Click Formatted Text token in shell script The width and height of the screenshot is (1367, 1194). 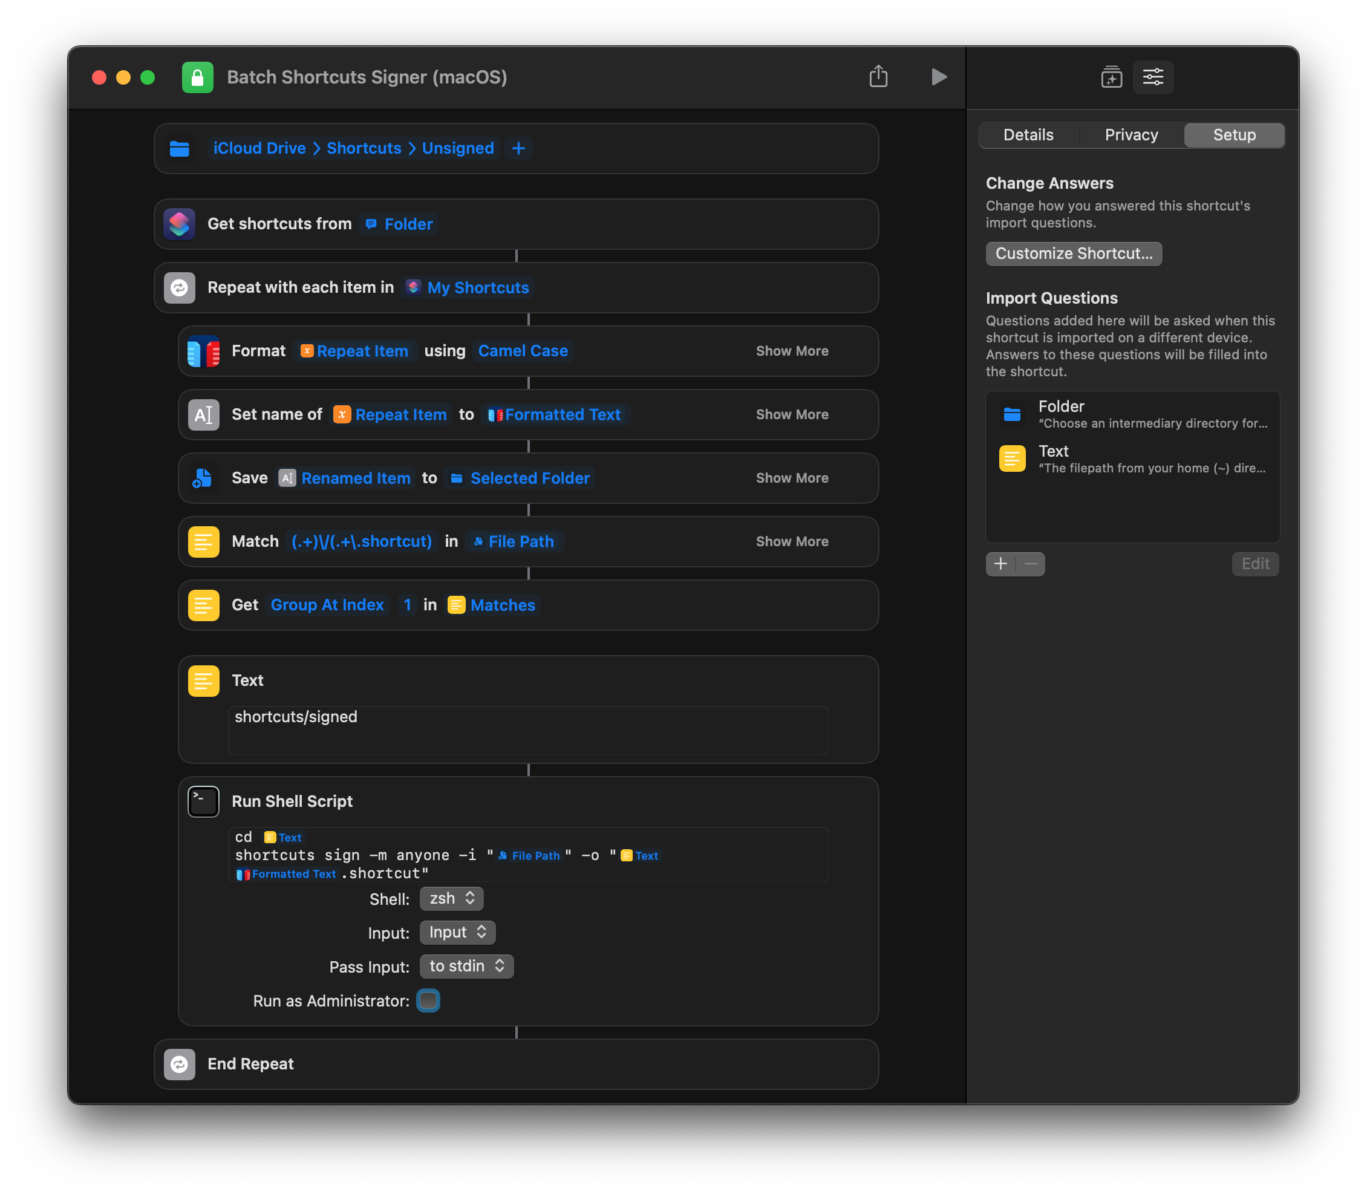(287, 873)
